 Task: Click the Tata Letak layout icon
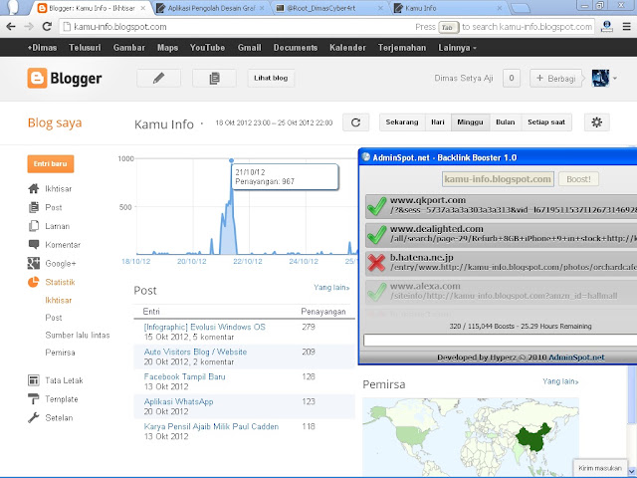coord(34,380)
